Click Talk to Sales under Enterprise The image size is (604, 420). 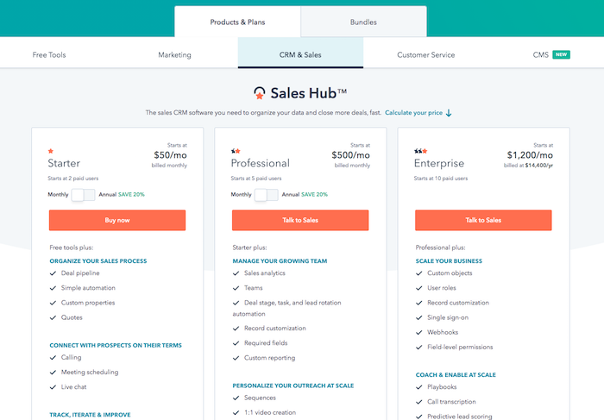(x=483, y=220)
